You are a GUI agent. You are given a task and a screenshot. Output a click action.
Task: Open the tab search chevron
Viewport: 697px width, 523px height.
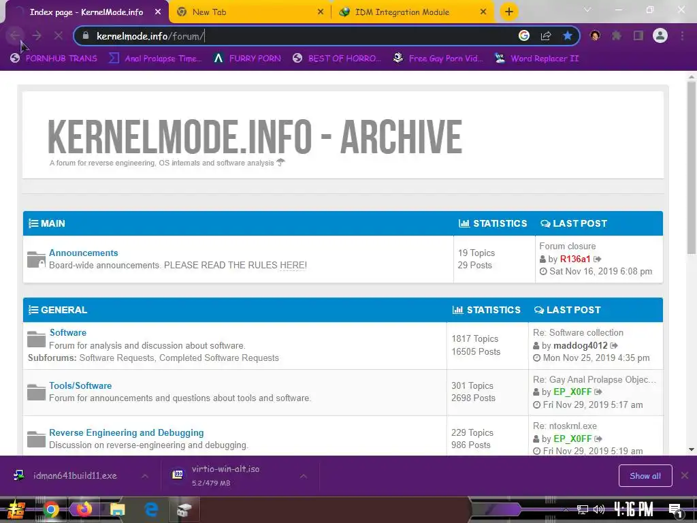point(587,10)
